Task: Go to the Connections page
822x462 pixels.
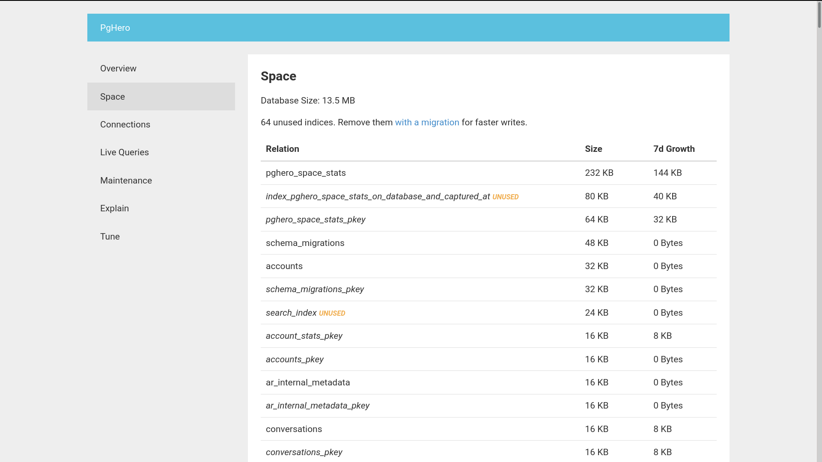Action: (x=125, y=124)
